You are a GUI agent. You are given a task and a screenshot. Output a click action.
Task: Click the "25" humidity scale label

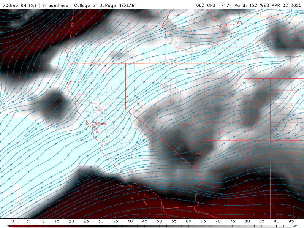click(86, 221)
